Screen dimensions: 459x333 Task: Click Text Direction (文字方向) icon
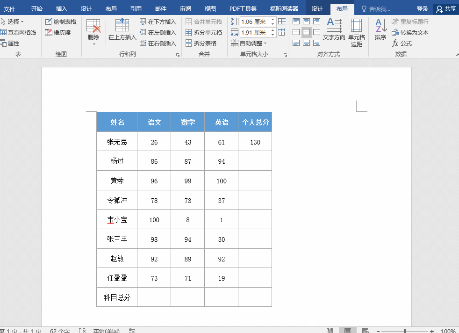pos(334,29)
